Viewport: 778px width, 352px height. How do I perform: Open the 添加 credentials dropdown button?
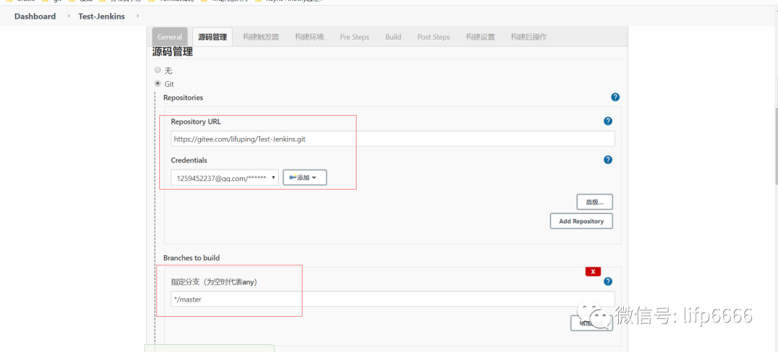[305, 177]
